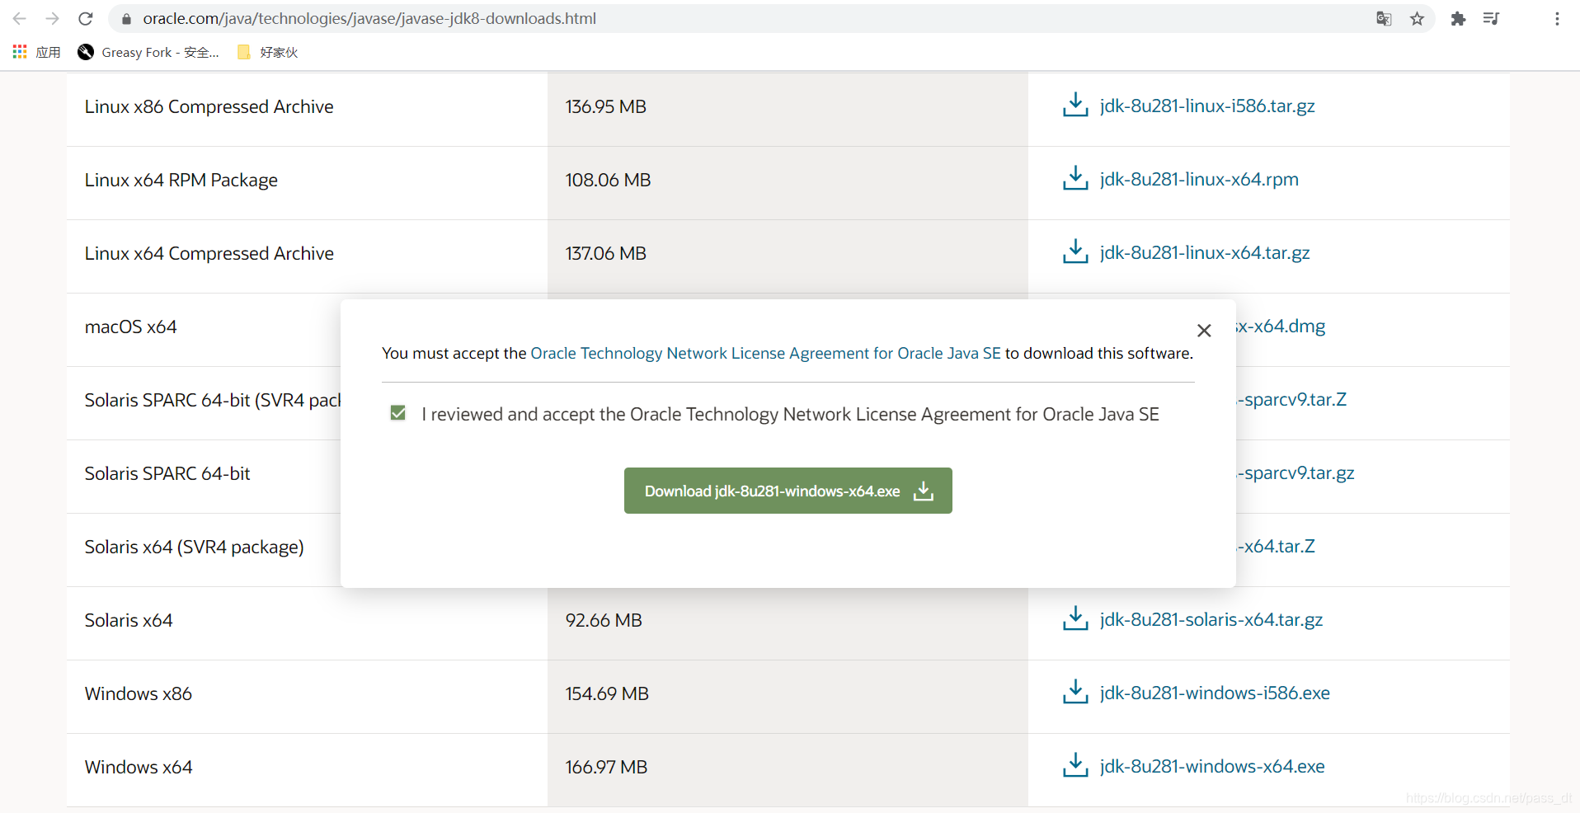Screen dimensions: 1580x813
Task: Open jdk-8u281-windows-i586.exe link
Action: click(1215, 693)
